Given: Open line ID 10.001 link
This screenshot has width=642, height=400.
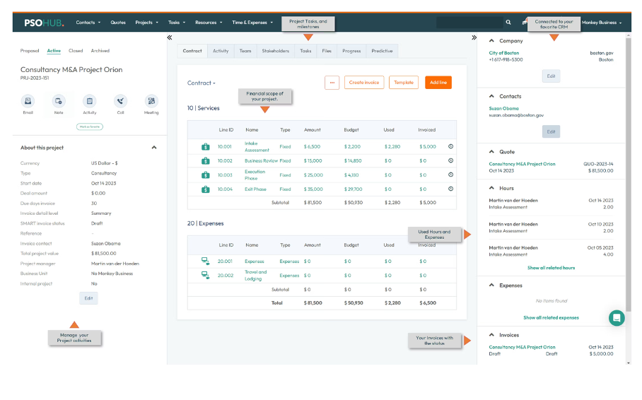Looking at the screenshot, I should pyautogui.click(x=224, y=146).
